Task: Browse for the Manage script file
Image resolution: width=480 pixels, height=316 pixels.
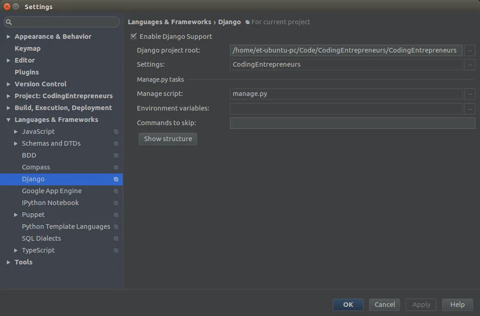Action: 470,94
